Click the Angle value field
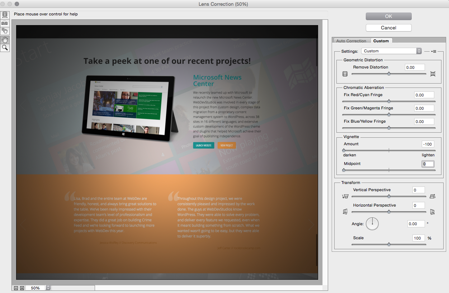This screenshot has height=293, width=449. pos(416,224)
